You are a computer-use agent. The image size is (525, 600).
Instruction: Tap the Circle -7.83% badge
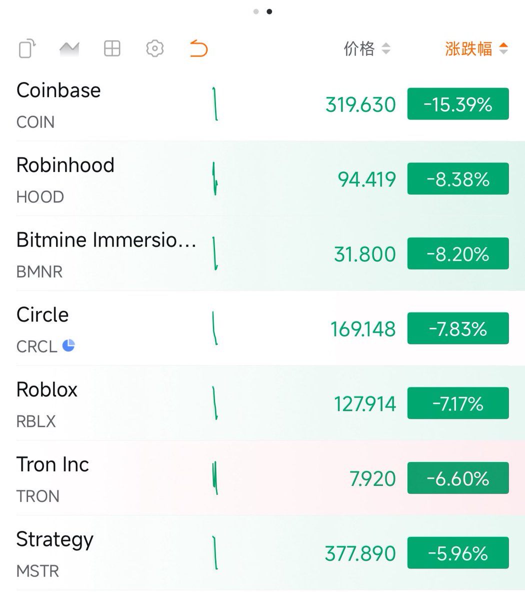458,328
